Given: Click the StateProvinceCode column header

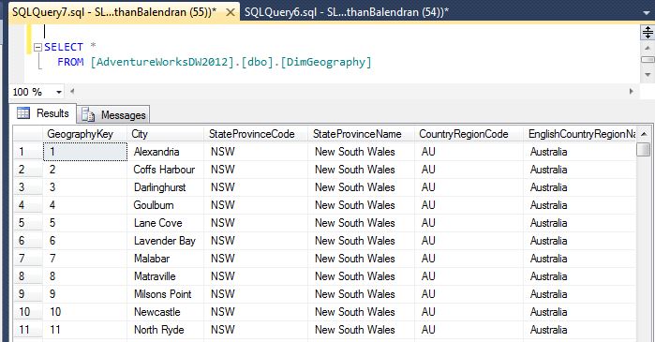Looking at the screenshot, I should click(x=256, y=134).
